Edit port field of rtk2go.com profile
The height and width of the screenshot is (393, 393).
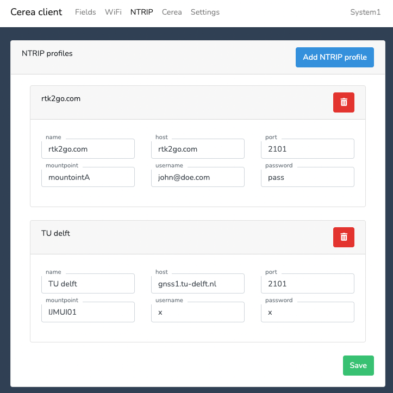click(x=308, y=149)
